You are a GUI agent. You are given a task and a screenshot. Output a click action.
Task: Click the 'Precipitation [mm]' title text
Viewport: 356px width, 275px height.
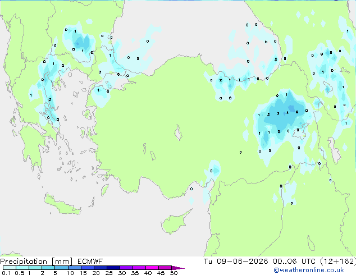pyautogui.click(x=36, y=262)
